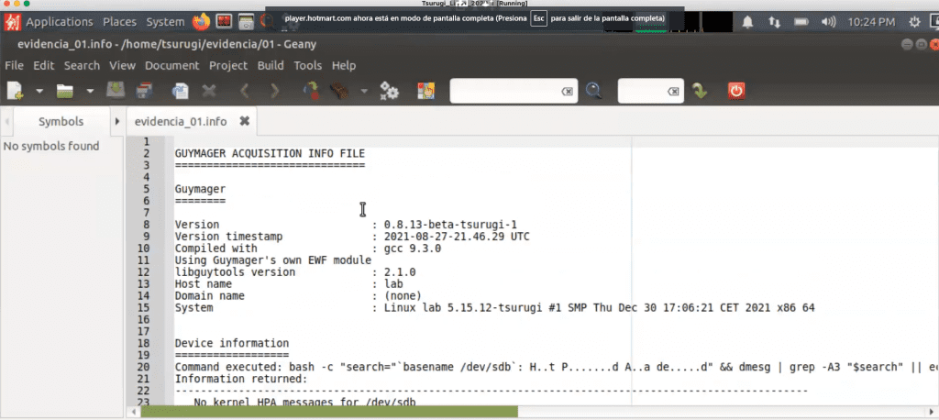This screenshot has height=420, width=939.
Task: Open the file manager panel launcher
Action: pyautogui.click(x=246, y=22)
